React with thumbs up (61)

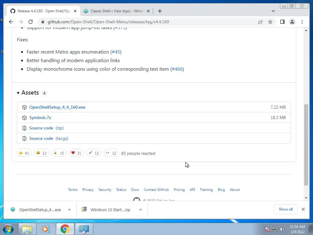[x=24, y=153]
